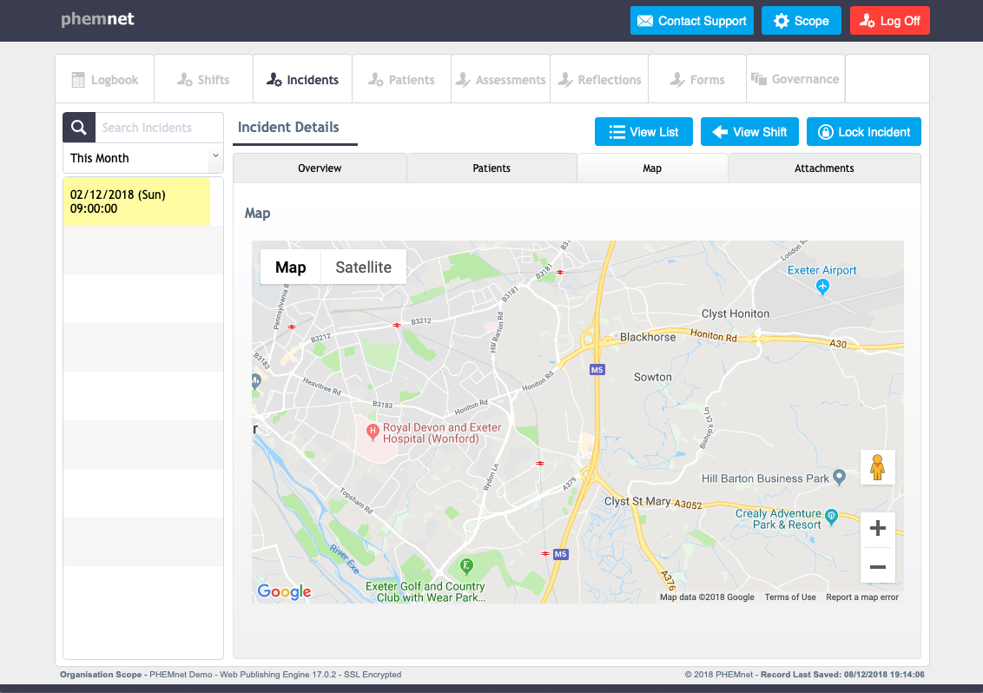The height and width of the screenshot is (693, 983).
Task: Open the Governance tab
Action: [795, 79]
